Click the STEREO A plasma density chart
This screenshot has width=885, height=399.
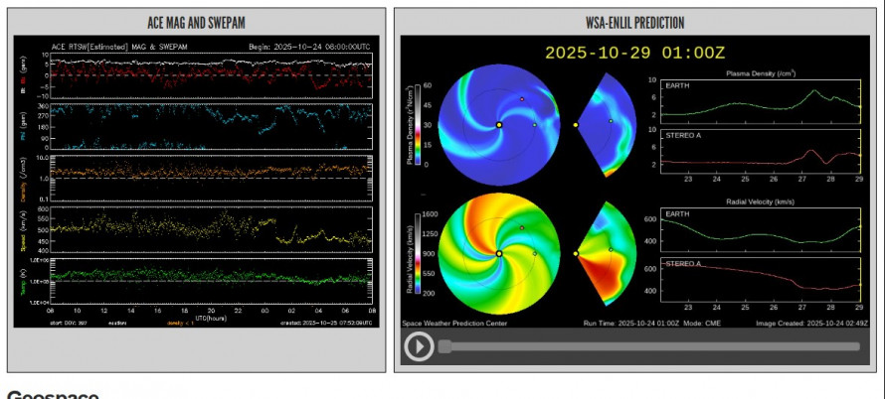click(761, 149)
